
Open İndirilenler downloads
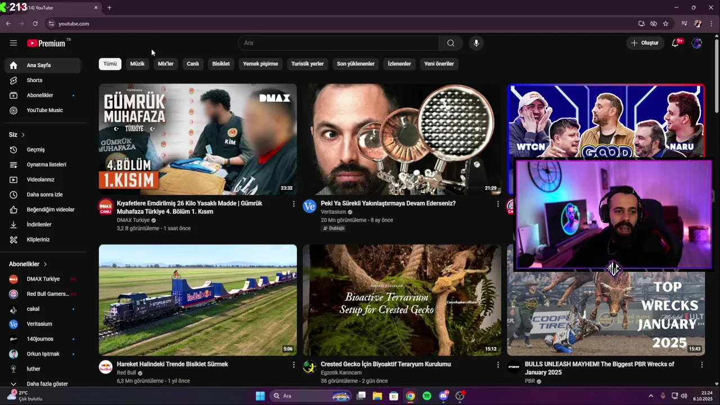pyautogui.click(x=43, y=224)
